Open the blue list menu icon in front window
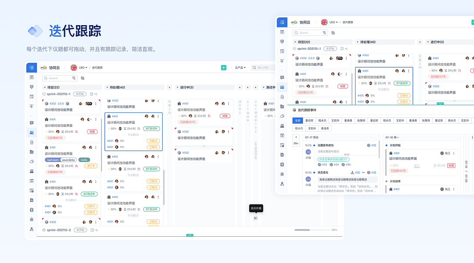The width and height of the screenshot is (474, 263). [282, 22]
